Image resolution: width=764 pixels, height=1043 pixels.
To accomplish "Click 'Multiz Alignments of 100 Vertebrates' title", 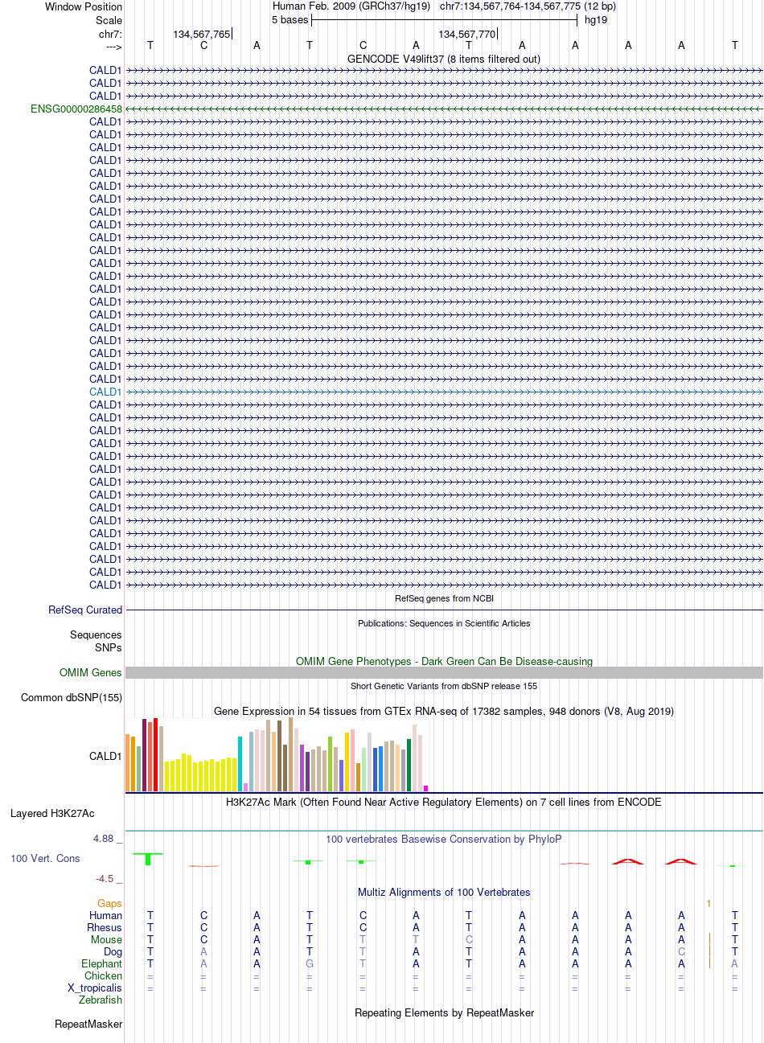I will 444,893.
